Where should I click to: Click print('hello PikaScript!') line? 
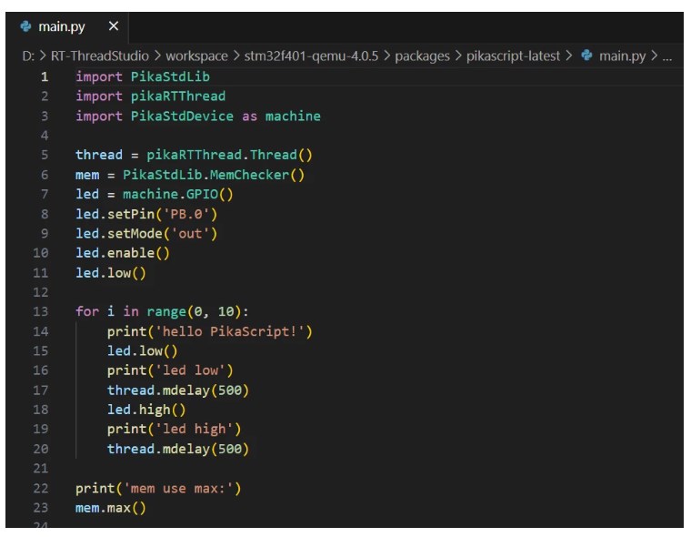tap(210, 331)
